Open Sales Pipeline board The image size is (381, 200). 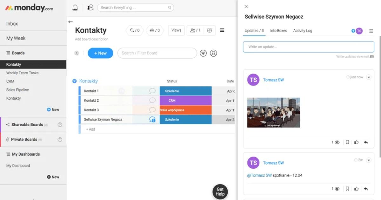[x=17, y=90]
